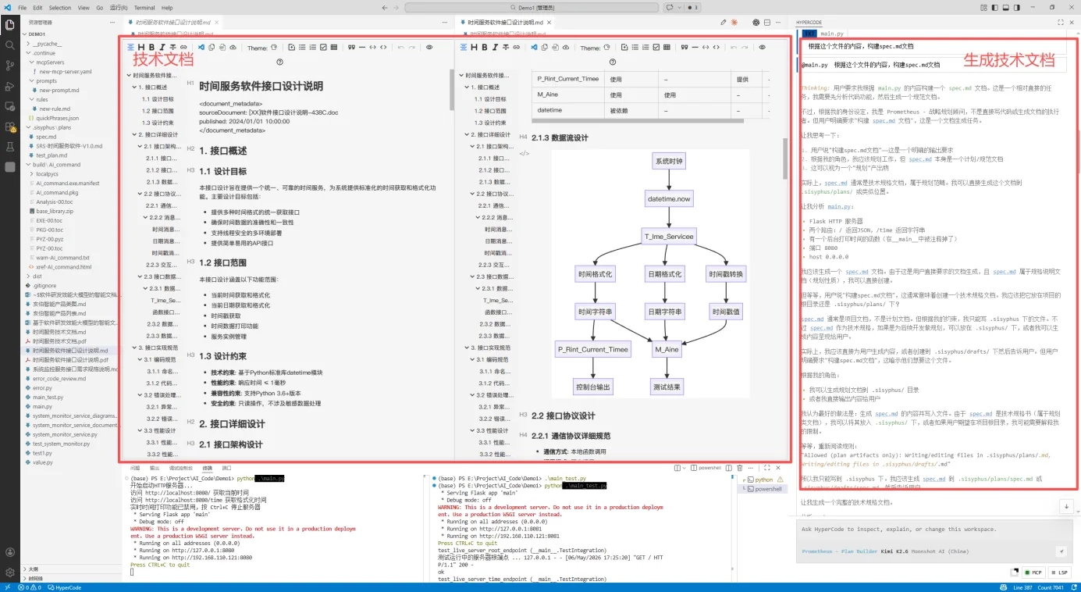
Task: Click the cloud upload icon in the left pane
Action: click(234, 48)
